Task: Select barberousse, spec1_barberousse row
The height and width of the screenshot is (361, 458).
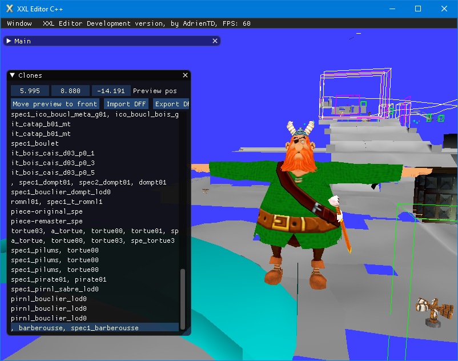Action: click(95, 328)
